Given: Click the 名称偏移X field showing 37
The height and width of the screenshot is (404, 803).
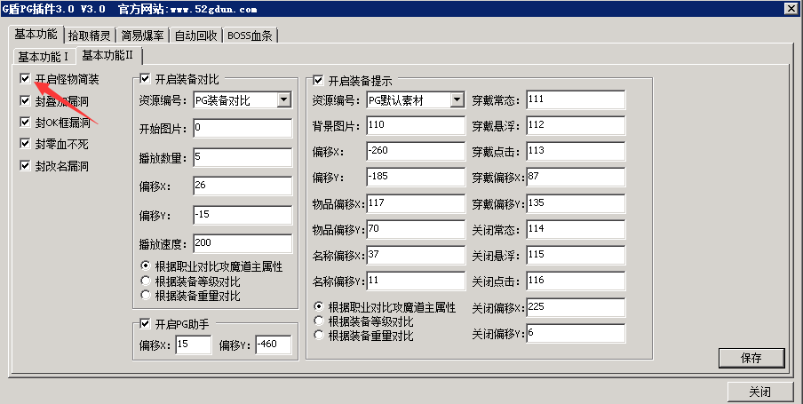Looking at the screenshot, I should pyautogui.click(x=416, y=255).
